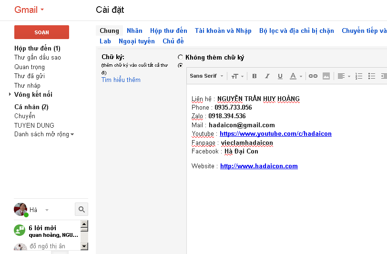Open the Gmail product dropdown

(x=42, y=10)
